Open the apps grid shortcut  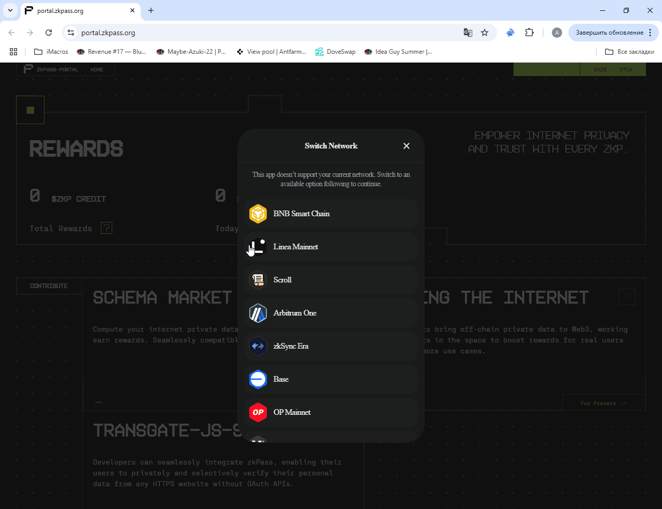(x=13, y=52)
